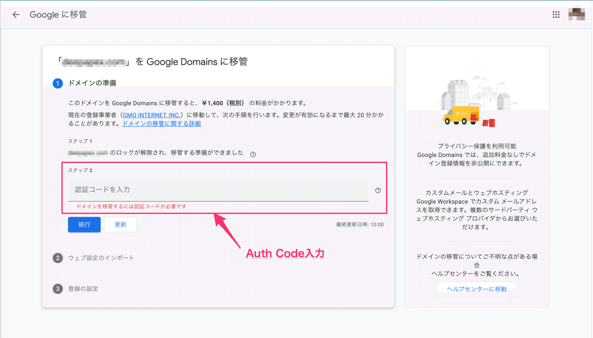Open the GMO INTERNET, INC. link
The height and width of the screenshot is (338, 593).
coord(151,115)
